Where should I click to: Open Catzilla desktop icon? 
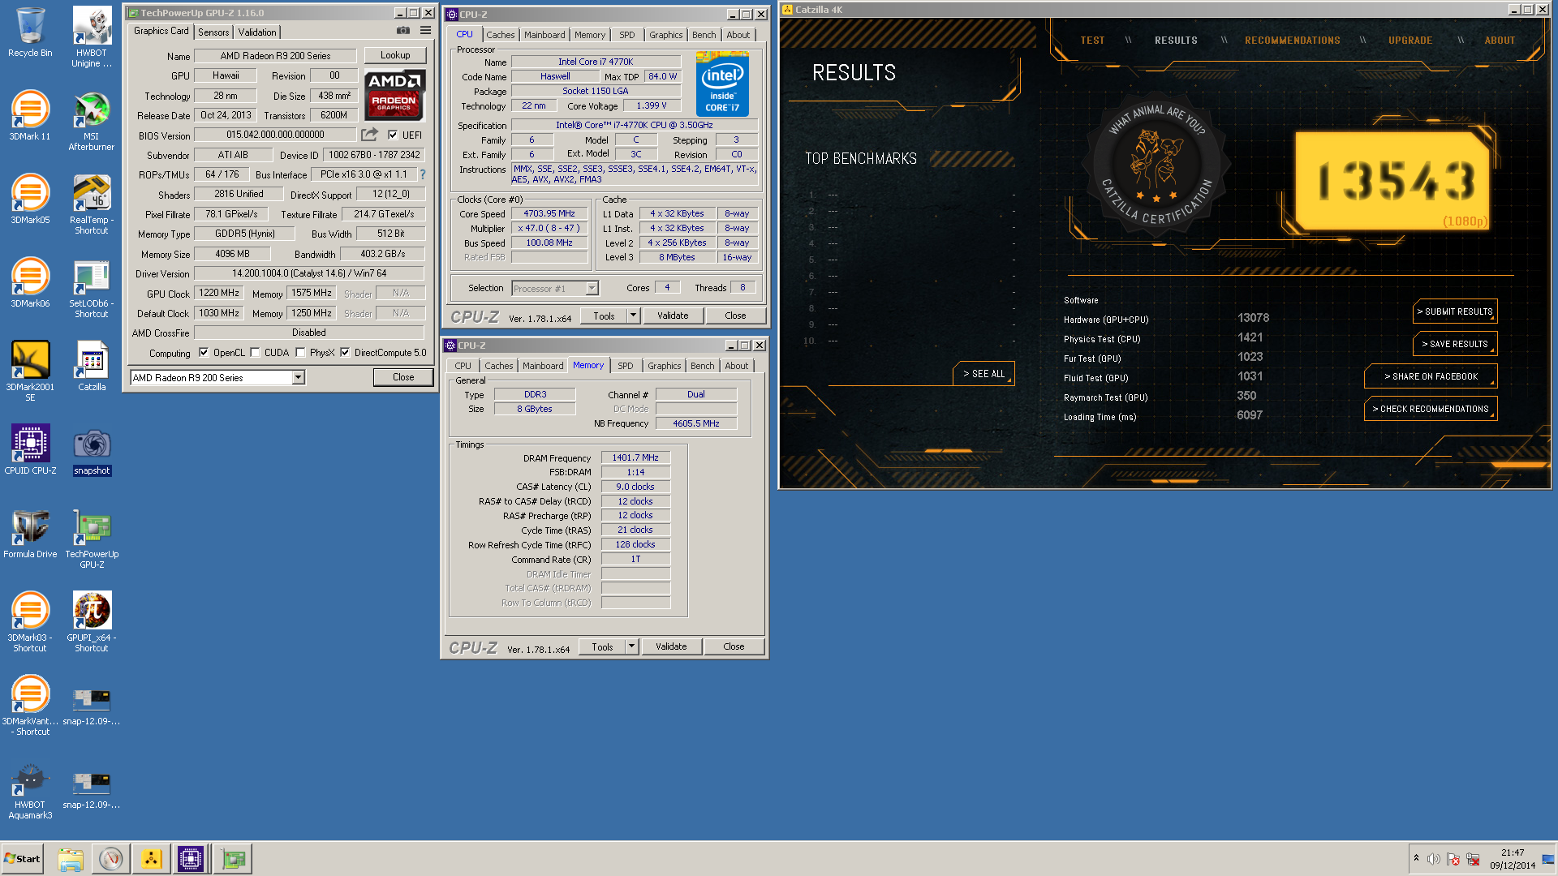click(92, 366)
